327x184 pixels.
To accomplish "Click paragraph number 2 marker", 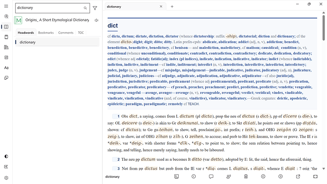I will click(x=116, y=159).
